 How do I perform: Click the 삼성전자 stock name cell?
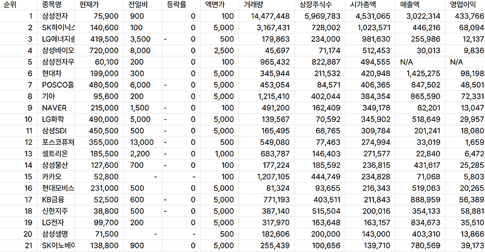tap(56, 16)
